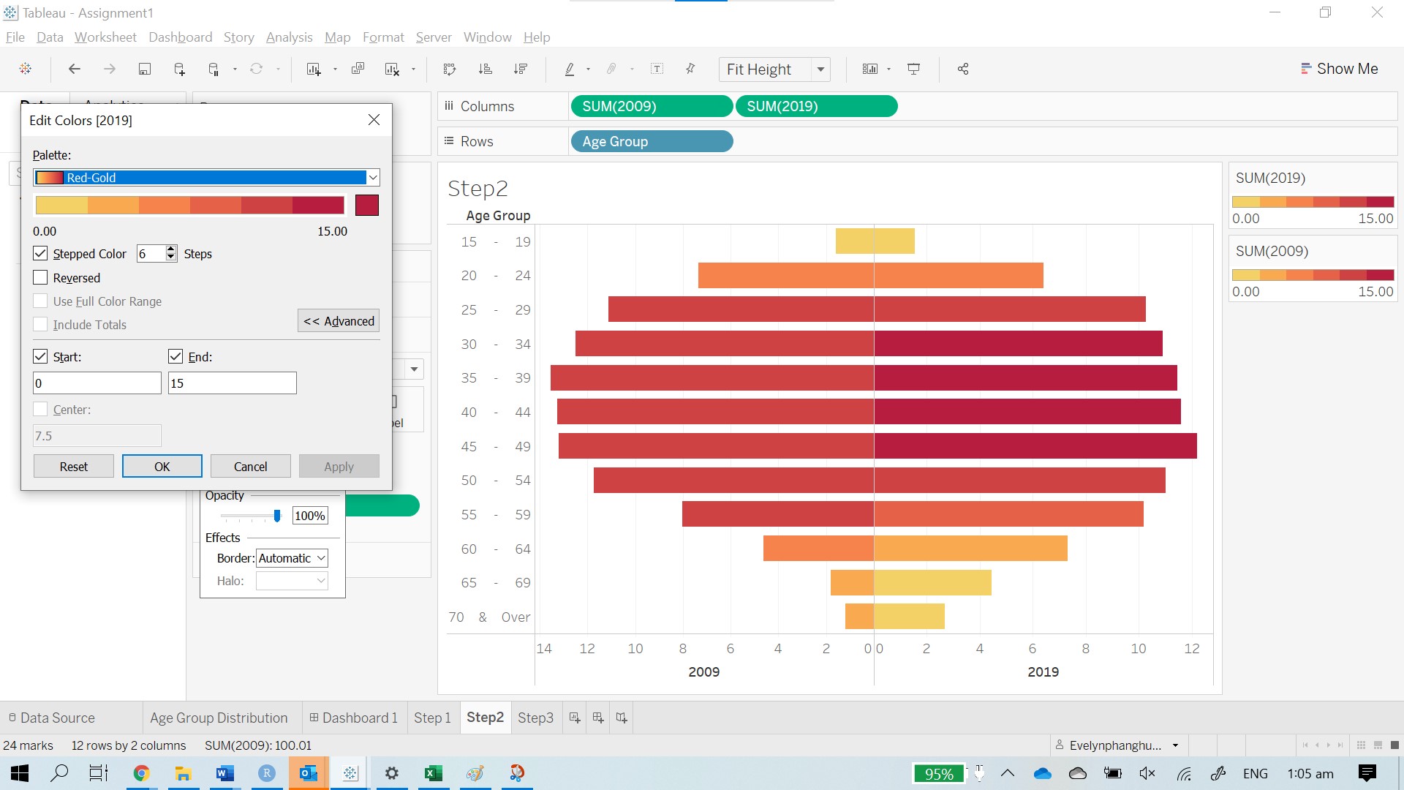Sort ascending using toolbar icon
1404x790 pixels.
[x=486, y=69]
